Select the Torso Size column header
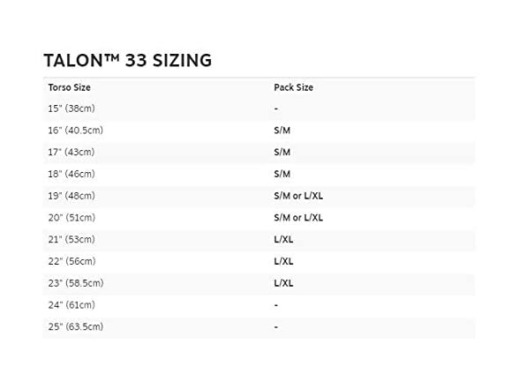This screenshot has width=519, height=389. pyautogui.click(x=70, y=87)
